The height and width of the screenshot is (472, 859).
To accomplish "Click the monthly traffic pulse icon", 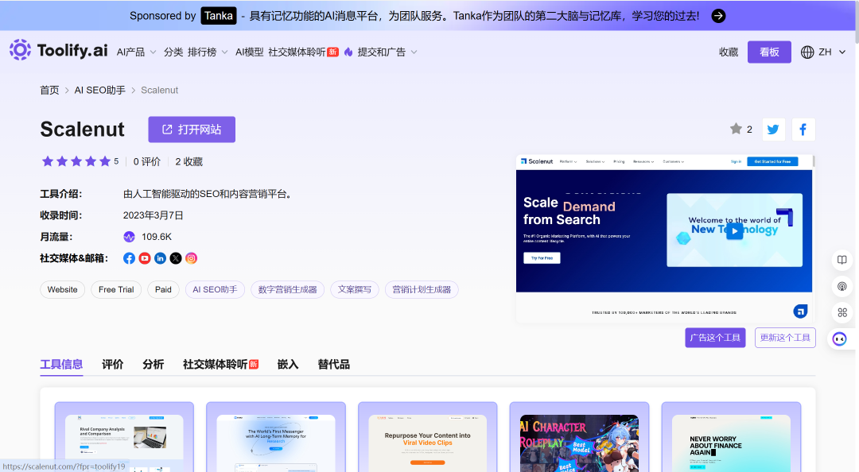I will [130, 237].
